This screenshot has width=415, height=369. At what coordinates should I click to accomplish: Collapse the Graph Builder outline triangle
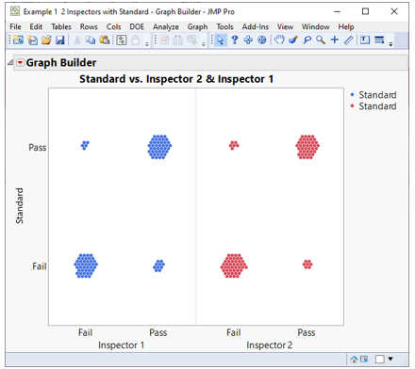click(x=10, y=63)
